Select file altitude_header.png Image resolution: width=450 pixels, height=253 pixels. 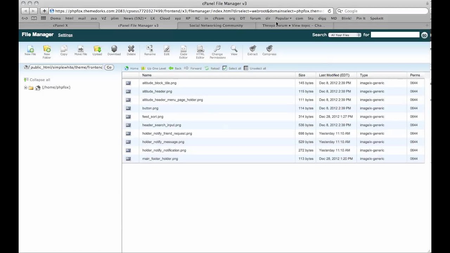[x=157, y=91]
